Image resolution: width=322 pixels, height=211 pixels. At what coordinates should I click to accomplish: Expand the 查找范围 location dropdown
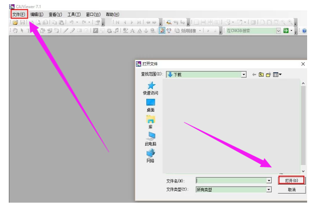[x=243, y=74]
